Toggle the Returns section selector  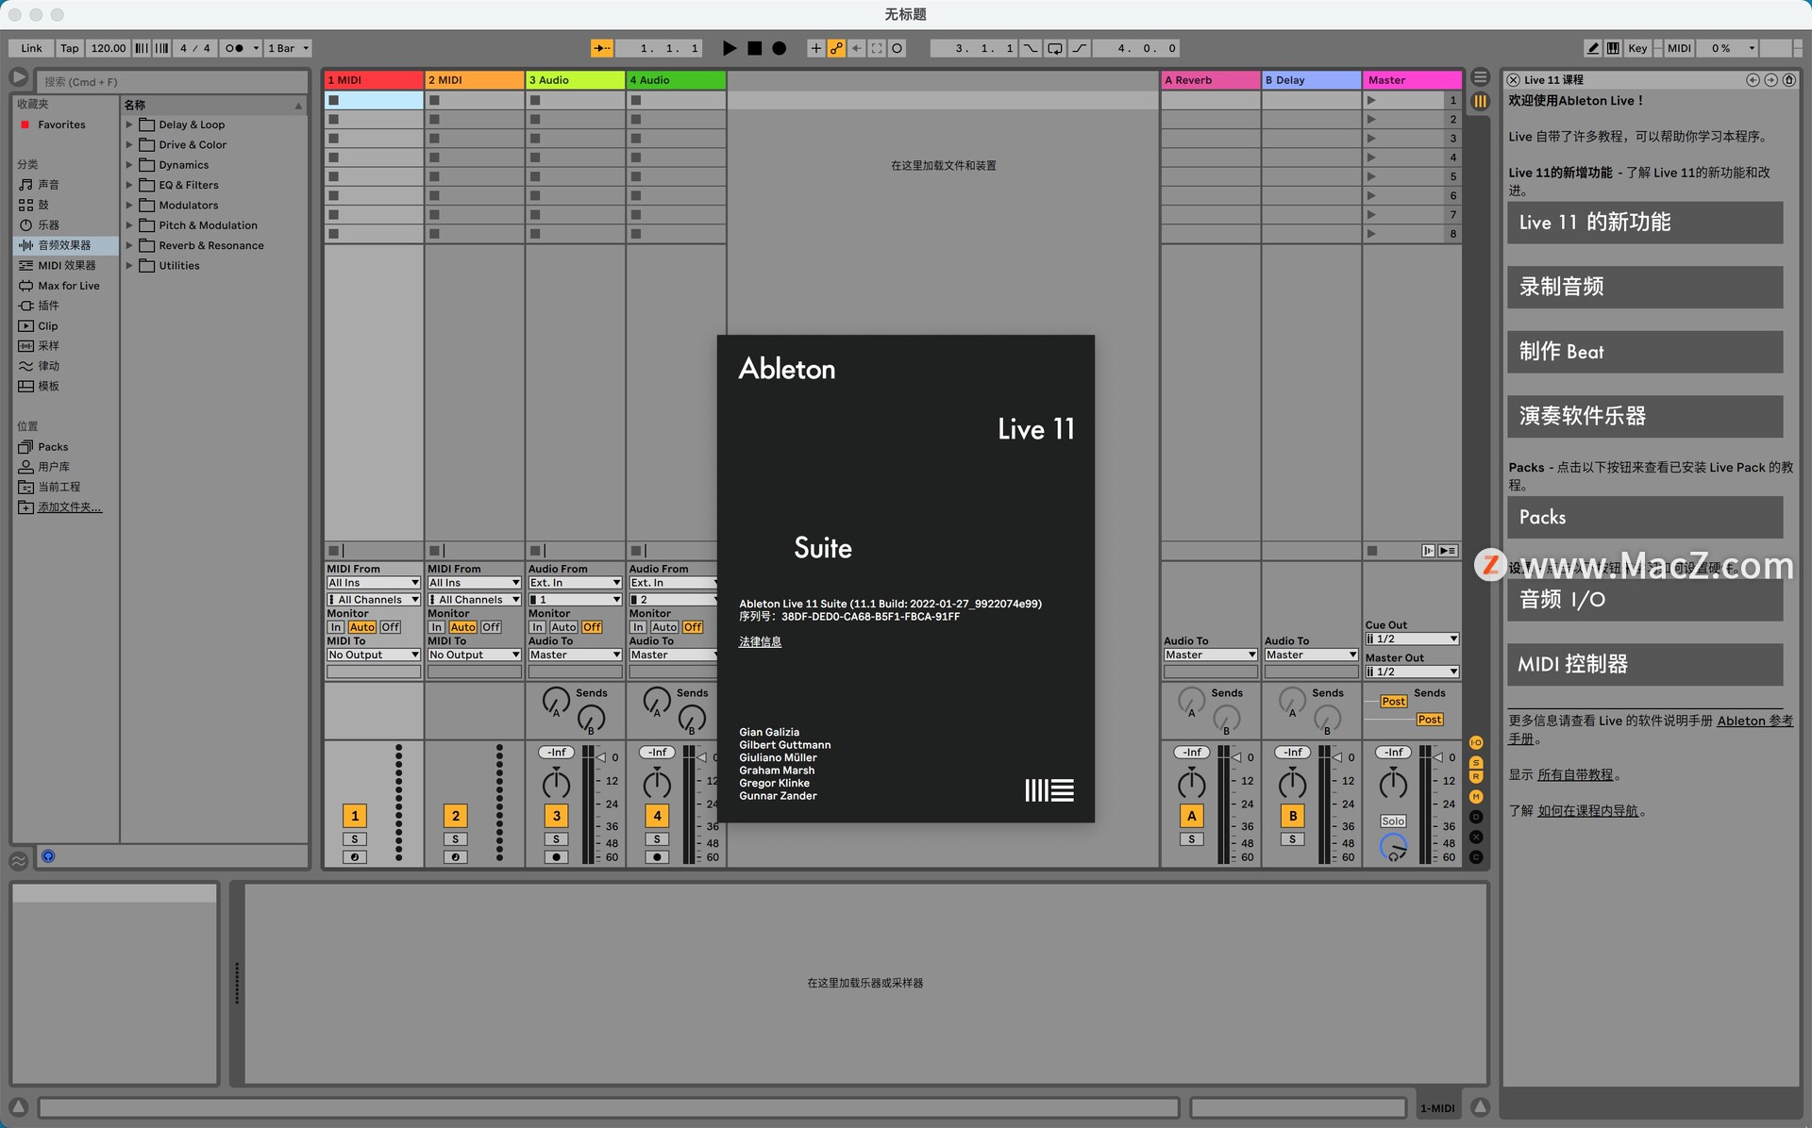[x=1476, y=777]
